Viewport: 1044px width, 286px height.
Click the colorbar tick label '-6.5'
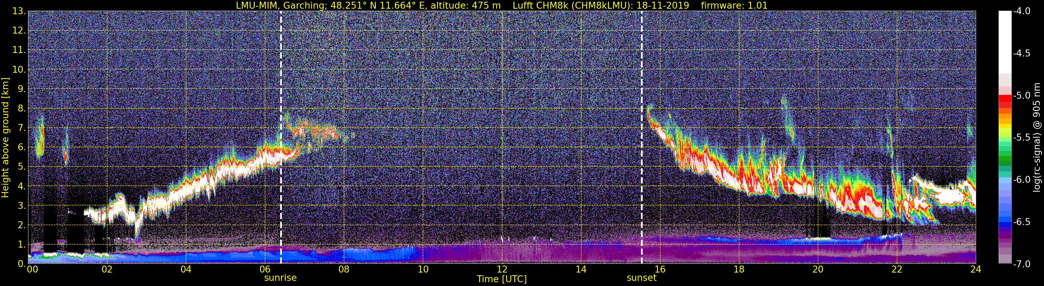point(1021,222)
